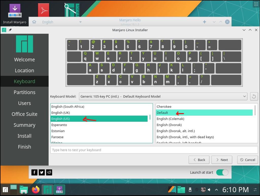Click the network tray icon

pos(203,190)
